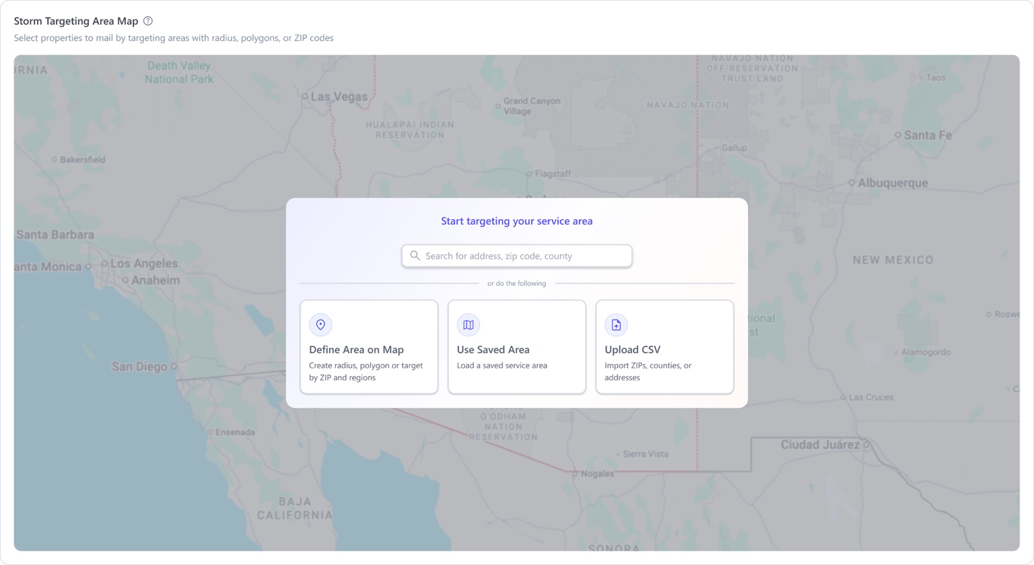
Task: Click the Flagstaff label on map
Action: tap(553, 174)
